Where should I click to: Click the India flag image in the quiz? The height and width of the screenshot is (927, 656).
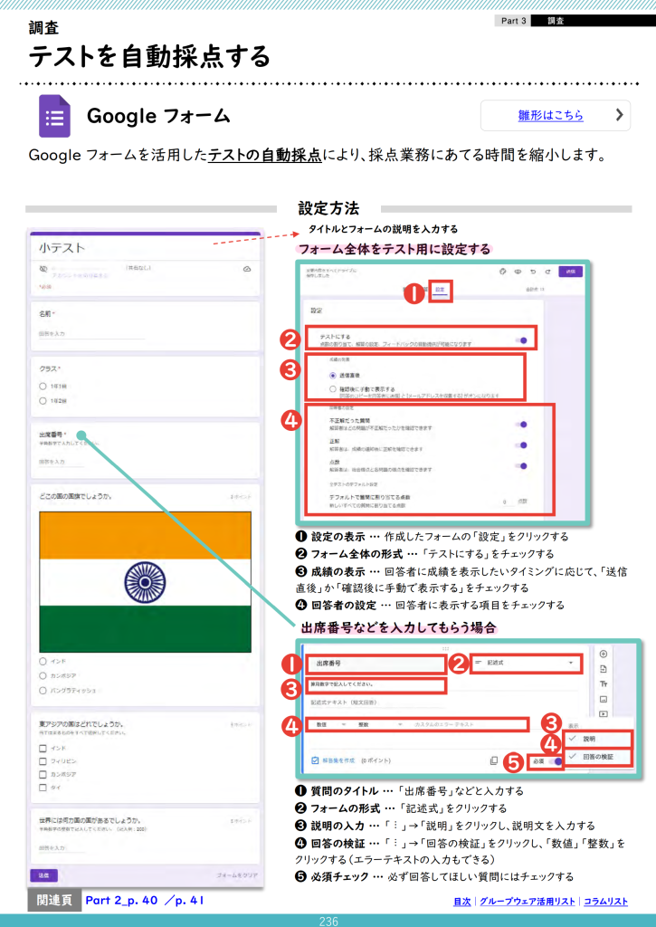click(x=145, y=582)
